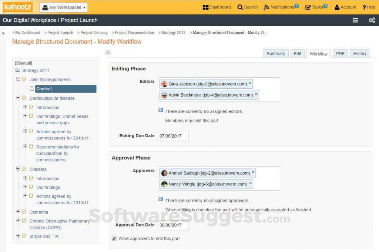
Task: Open Our findings: Unmet needs section
Action: [62, 120]
